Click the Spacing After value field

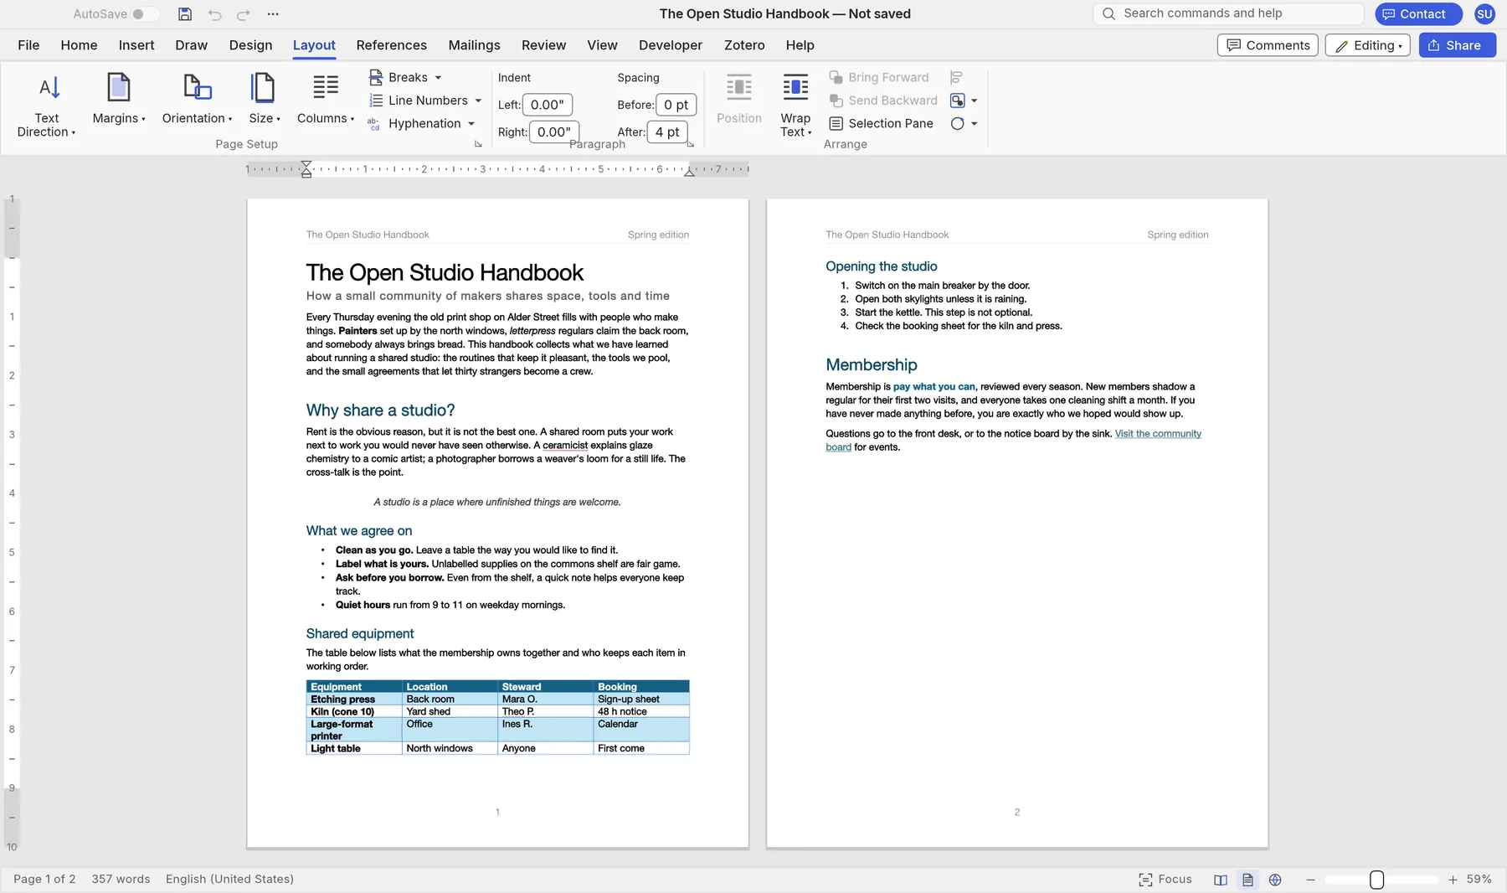point(667,132)
